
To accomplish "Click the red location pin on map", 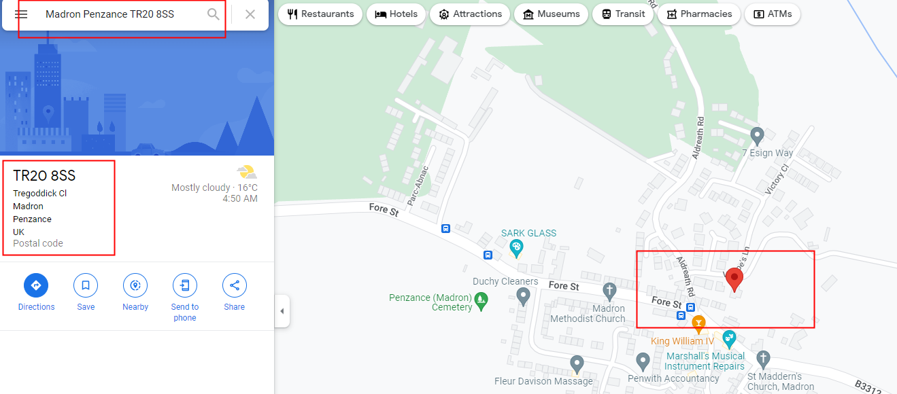I will pos(734,280).
